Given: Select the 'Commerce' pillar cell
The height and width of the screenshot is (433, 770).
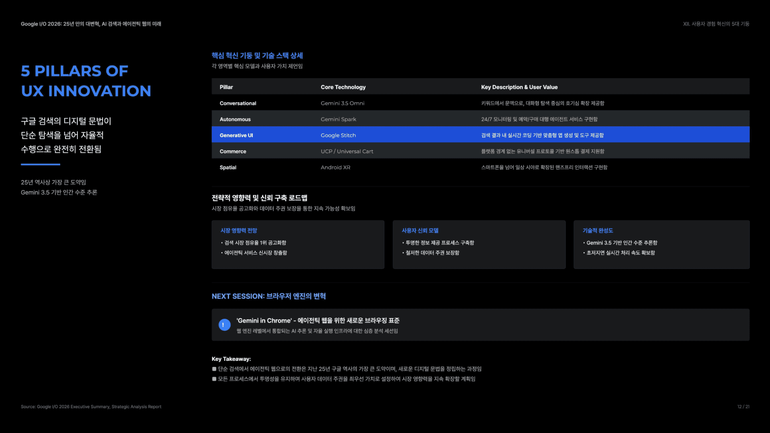Looking at the screenshot, I should (233, 151).
